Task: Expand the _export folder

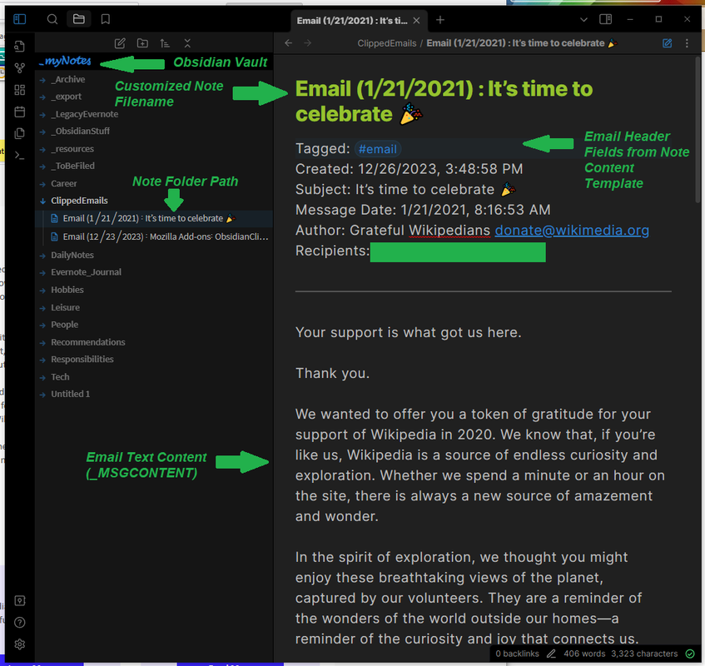Action: (x=66, y=97)
